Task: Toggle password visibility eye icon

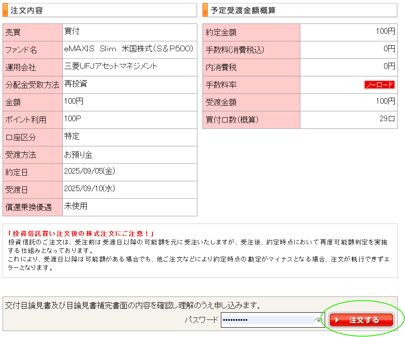Action: (x=318, y=320)
